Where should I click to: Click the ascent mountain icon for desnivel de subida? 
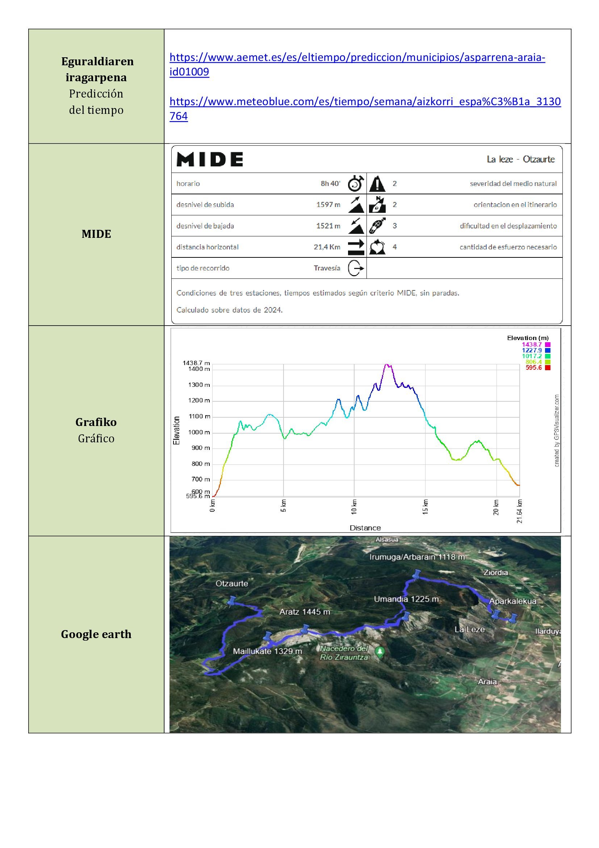356,204
